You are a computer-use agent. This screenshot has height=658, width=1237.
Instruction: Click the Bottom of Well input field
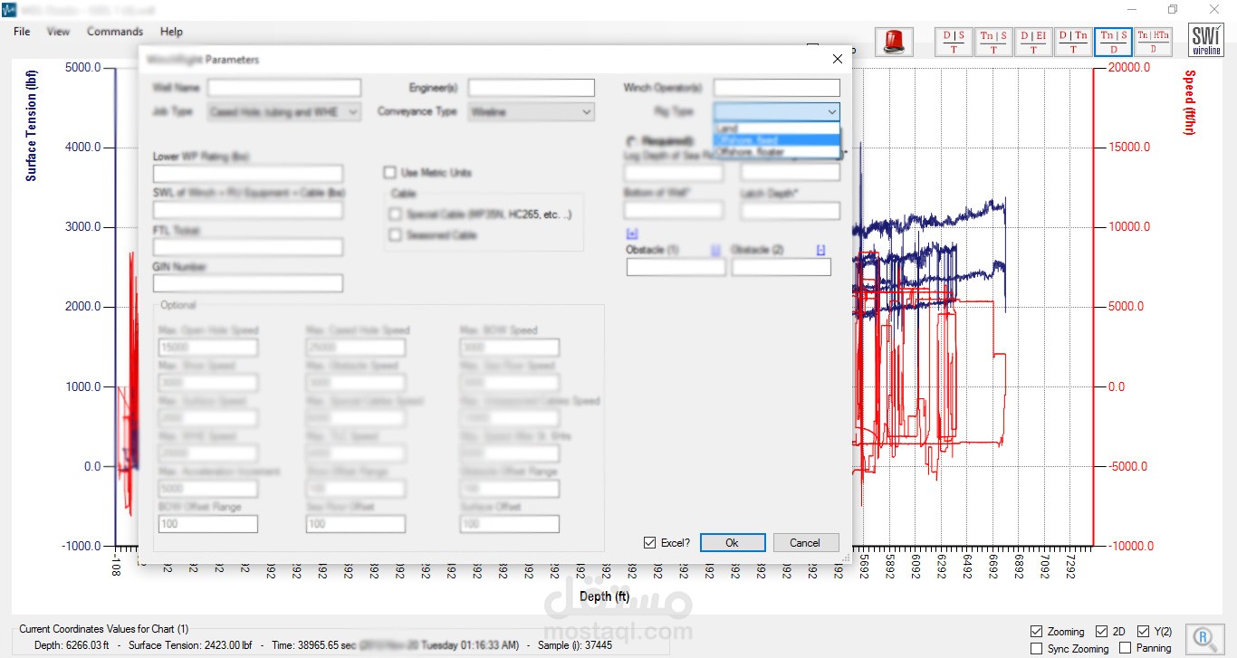pos(674,210)
